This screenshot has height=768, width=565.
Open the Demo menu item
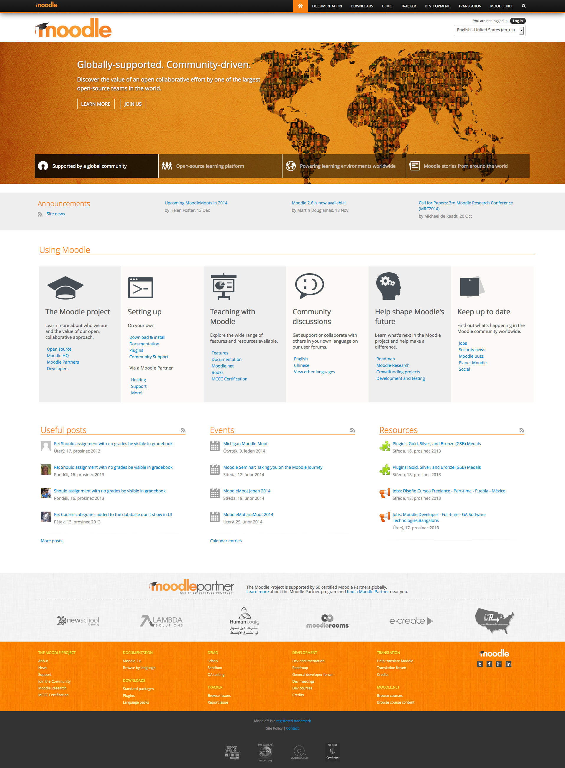tap(387, 6)
